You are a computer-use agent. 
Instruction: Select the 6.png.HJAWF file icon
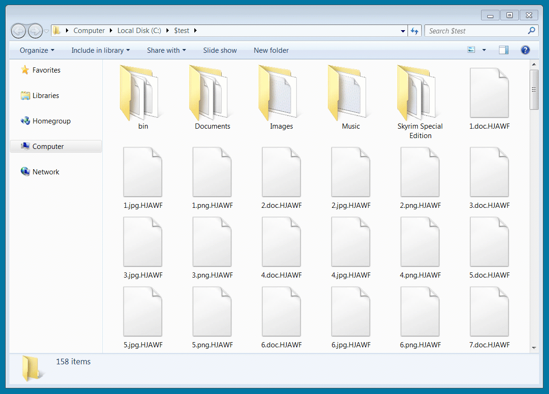click(420, 312)
